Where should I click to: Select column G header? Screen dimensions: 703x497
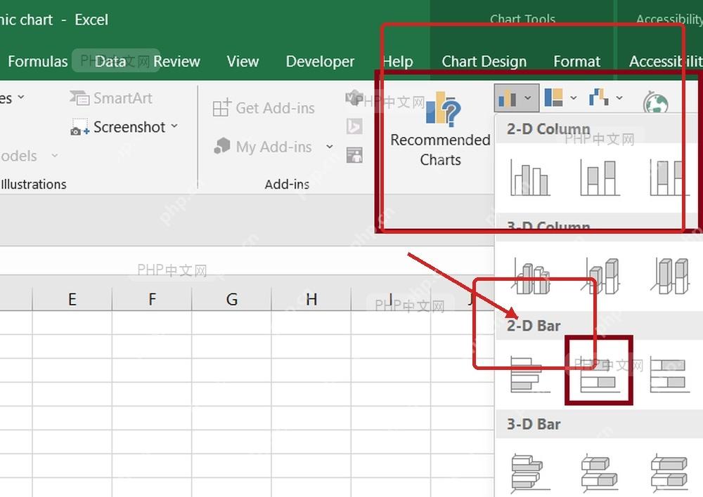click(232, 299)
